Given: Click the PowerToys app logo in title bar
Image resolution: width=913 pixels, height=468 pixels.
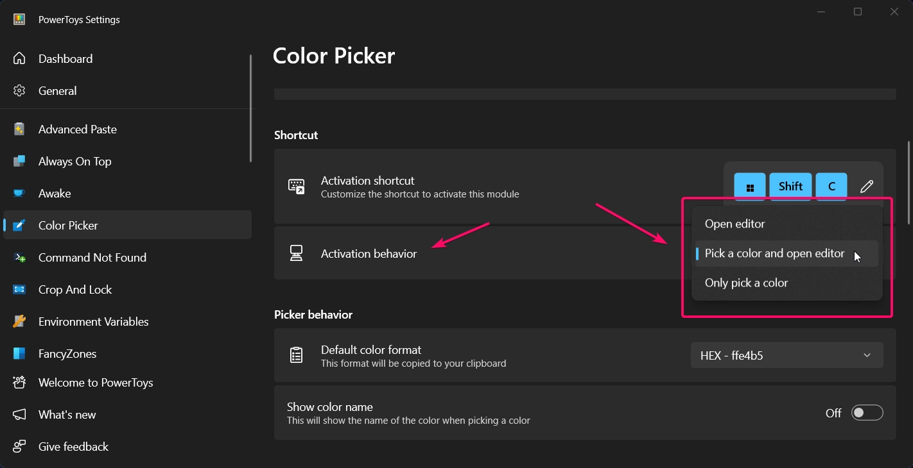Looking at the screenshot, I should (x=19, y=19).
